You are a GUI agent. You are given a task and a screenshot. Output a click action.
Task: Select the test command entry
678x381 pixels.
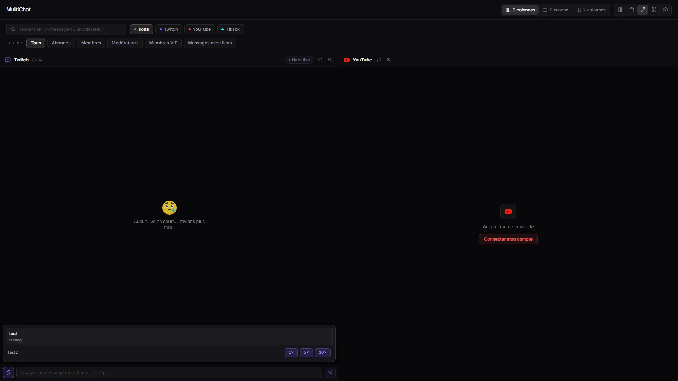(x=169, y=337)
